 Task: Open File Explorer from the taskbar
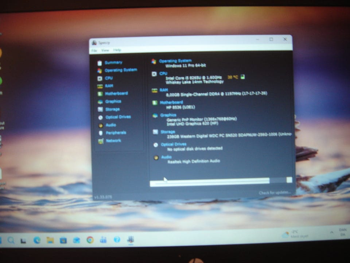[x=50, y=240]
